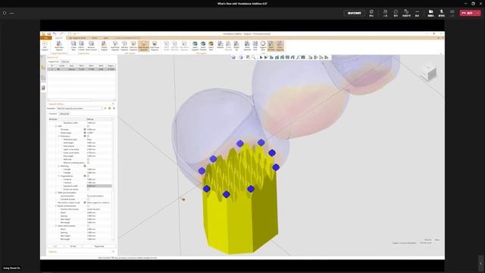
Task: Toggle the Show All Parts ribbon button
Action: 271,45
